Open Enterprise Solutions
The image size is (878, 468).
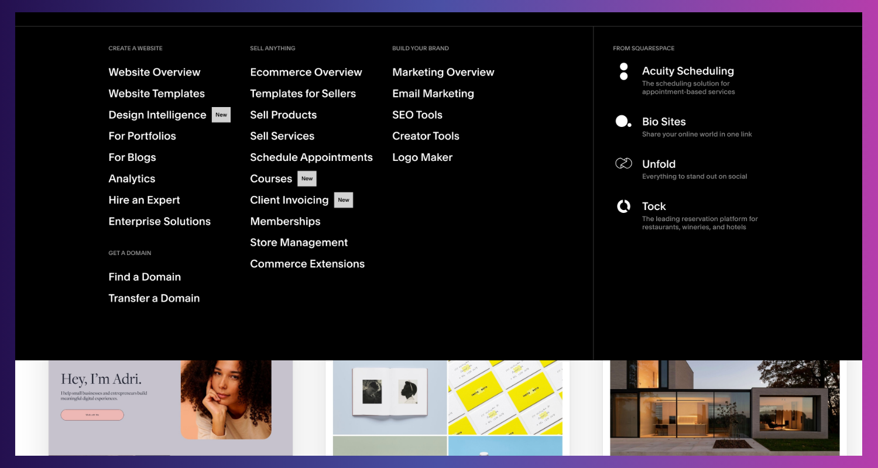click(x=159, y=221)
